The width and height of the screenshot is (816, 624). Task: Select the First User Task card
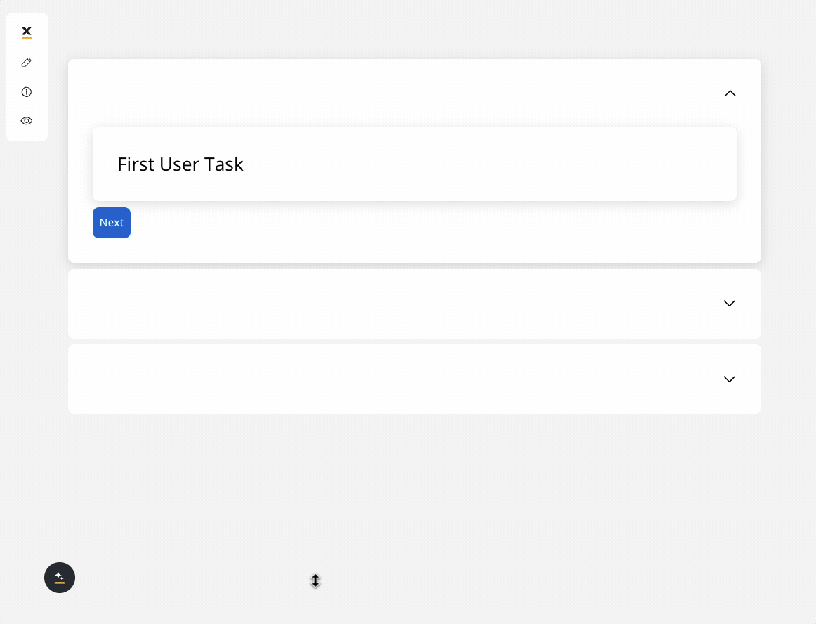pos(414,164)
